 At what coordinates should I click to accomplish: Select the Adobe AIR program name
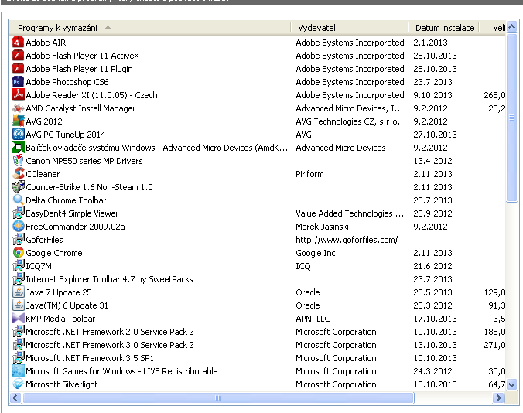pyautogui.click(x=46, y=43)
